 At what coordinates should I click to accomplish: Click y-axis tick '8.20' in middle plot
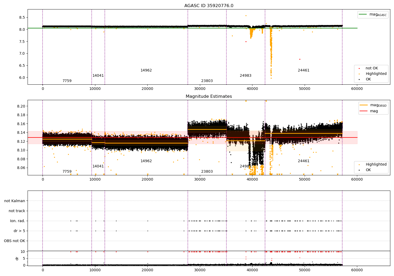point(21,106)
